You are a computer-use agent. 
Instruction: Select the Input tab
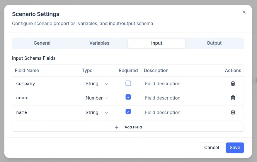point(156,43)
